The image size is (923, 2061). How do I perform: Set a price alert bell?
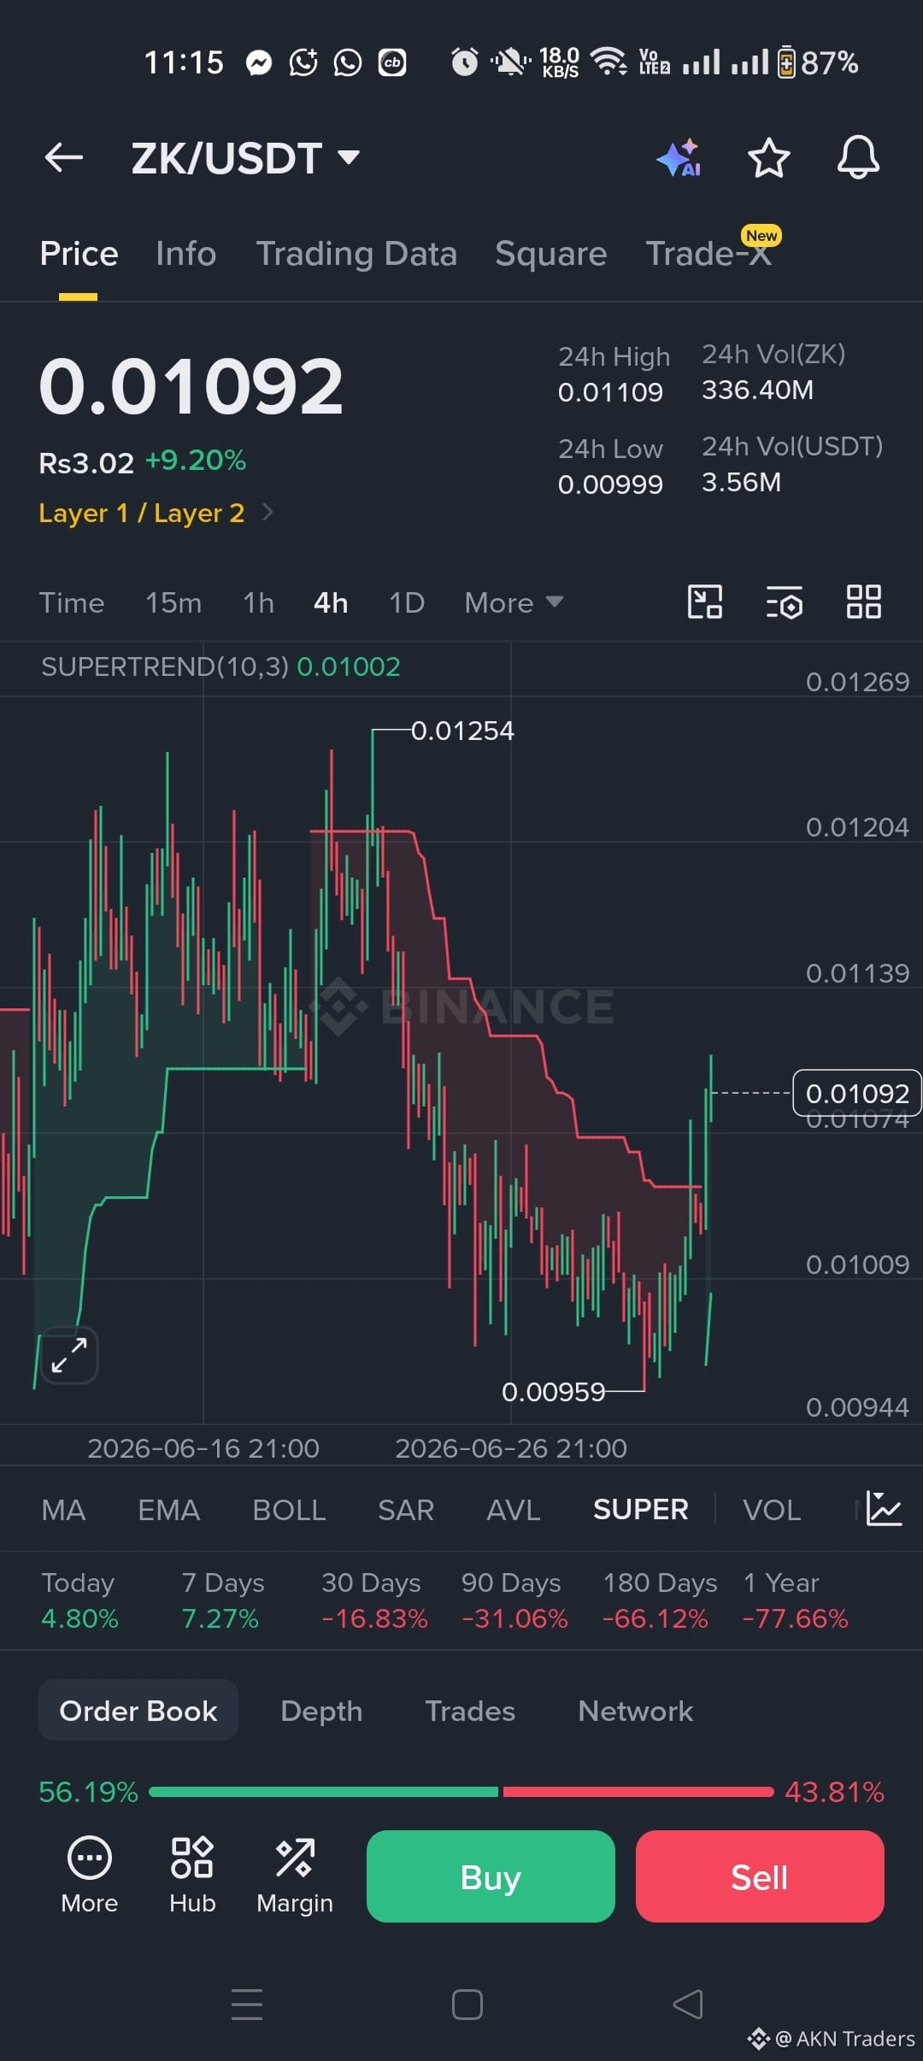(x=858, y=157)
